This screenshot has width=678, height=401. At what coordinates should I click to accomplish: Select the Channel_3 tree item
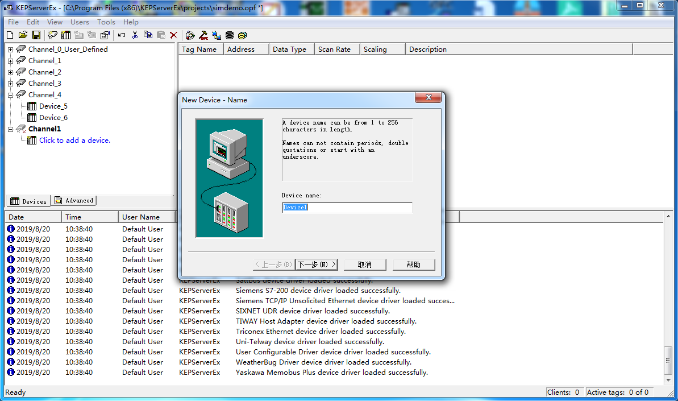click(x=44, y=83)
